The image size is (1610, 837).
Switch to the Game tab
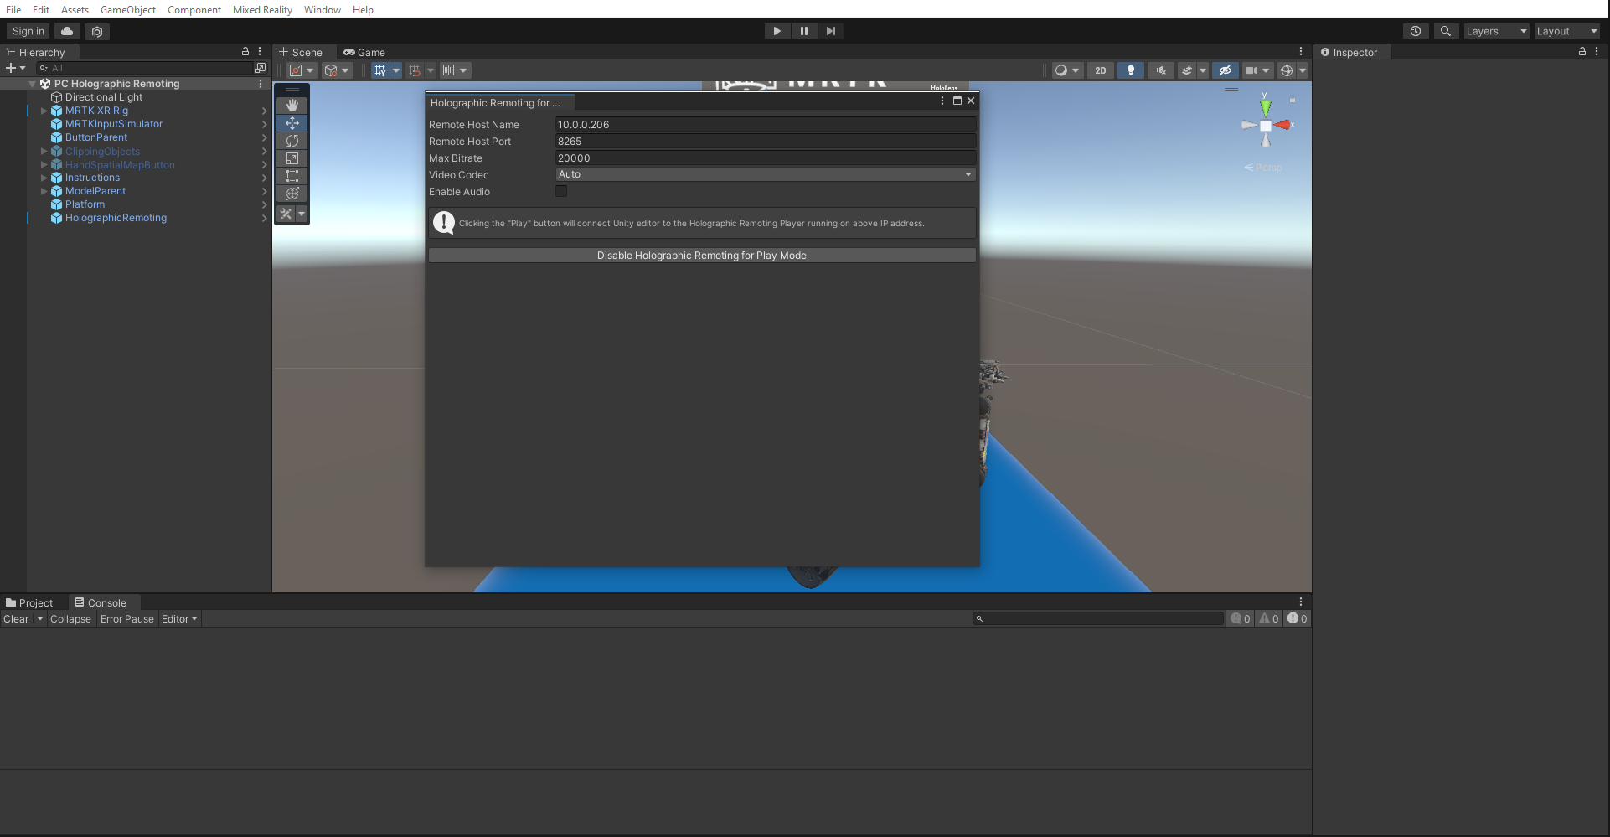click(364, 52)
